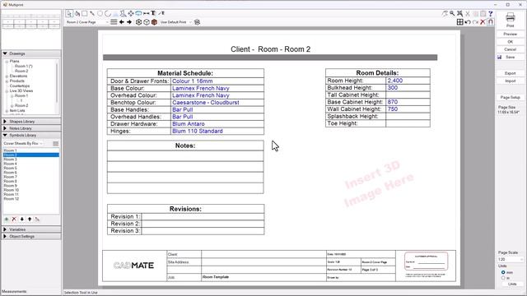Screen dimensions: 527x296
Task: Open the User Default Print dropdown
Action: click(175, 22)
